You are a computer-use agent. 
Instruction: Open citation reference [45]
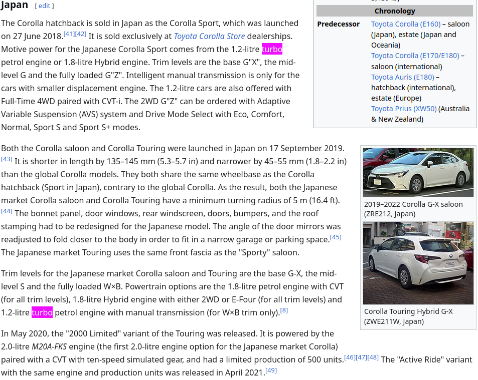click(336, 237)
